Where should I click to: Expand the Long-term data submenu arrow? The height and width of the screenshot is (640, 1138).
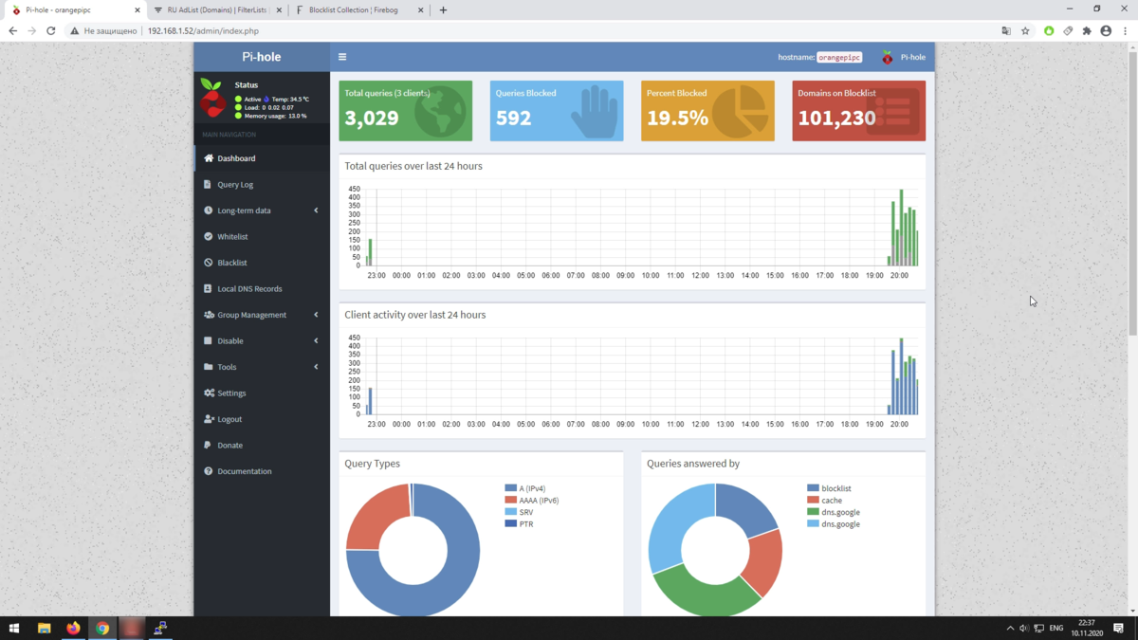coord(316,210)
